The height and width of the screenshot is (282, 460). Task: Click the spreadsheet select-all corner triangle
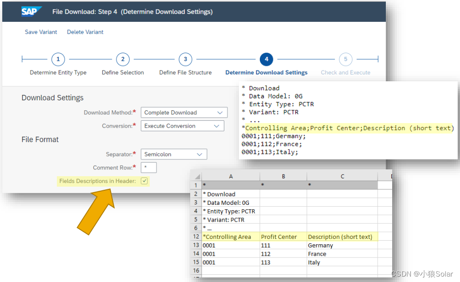click(x=197, y=176)
